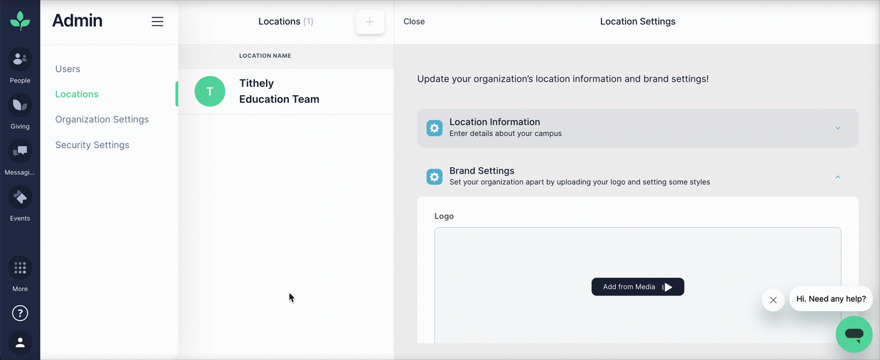The width and height of the screenshot is (880, 360).
Task: Open the Events section icon
Action: tap(20, 197)
